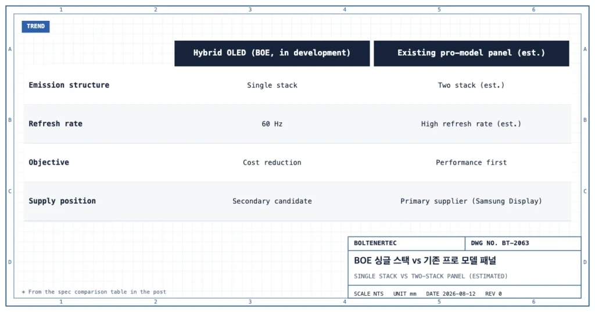Viewport: 595px width, 312px height.
Task: Click the 'REV 0' entry
Action: click(493, 294)
